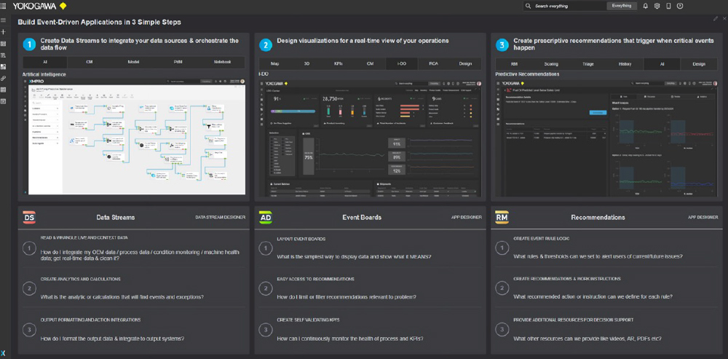The height and width of the screenshot is (359, 728).
Task: Click the link icon in left sidebar
Action: point(4,78)
